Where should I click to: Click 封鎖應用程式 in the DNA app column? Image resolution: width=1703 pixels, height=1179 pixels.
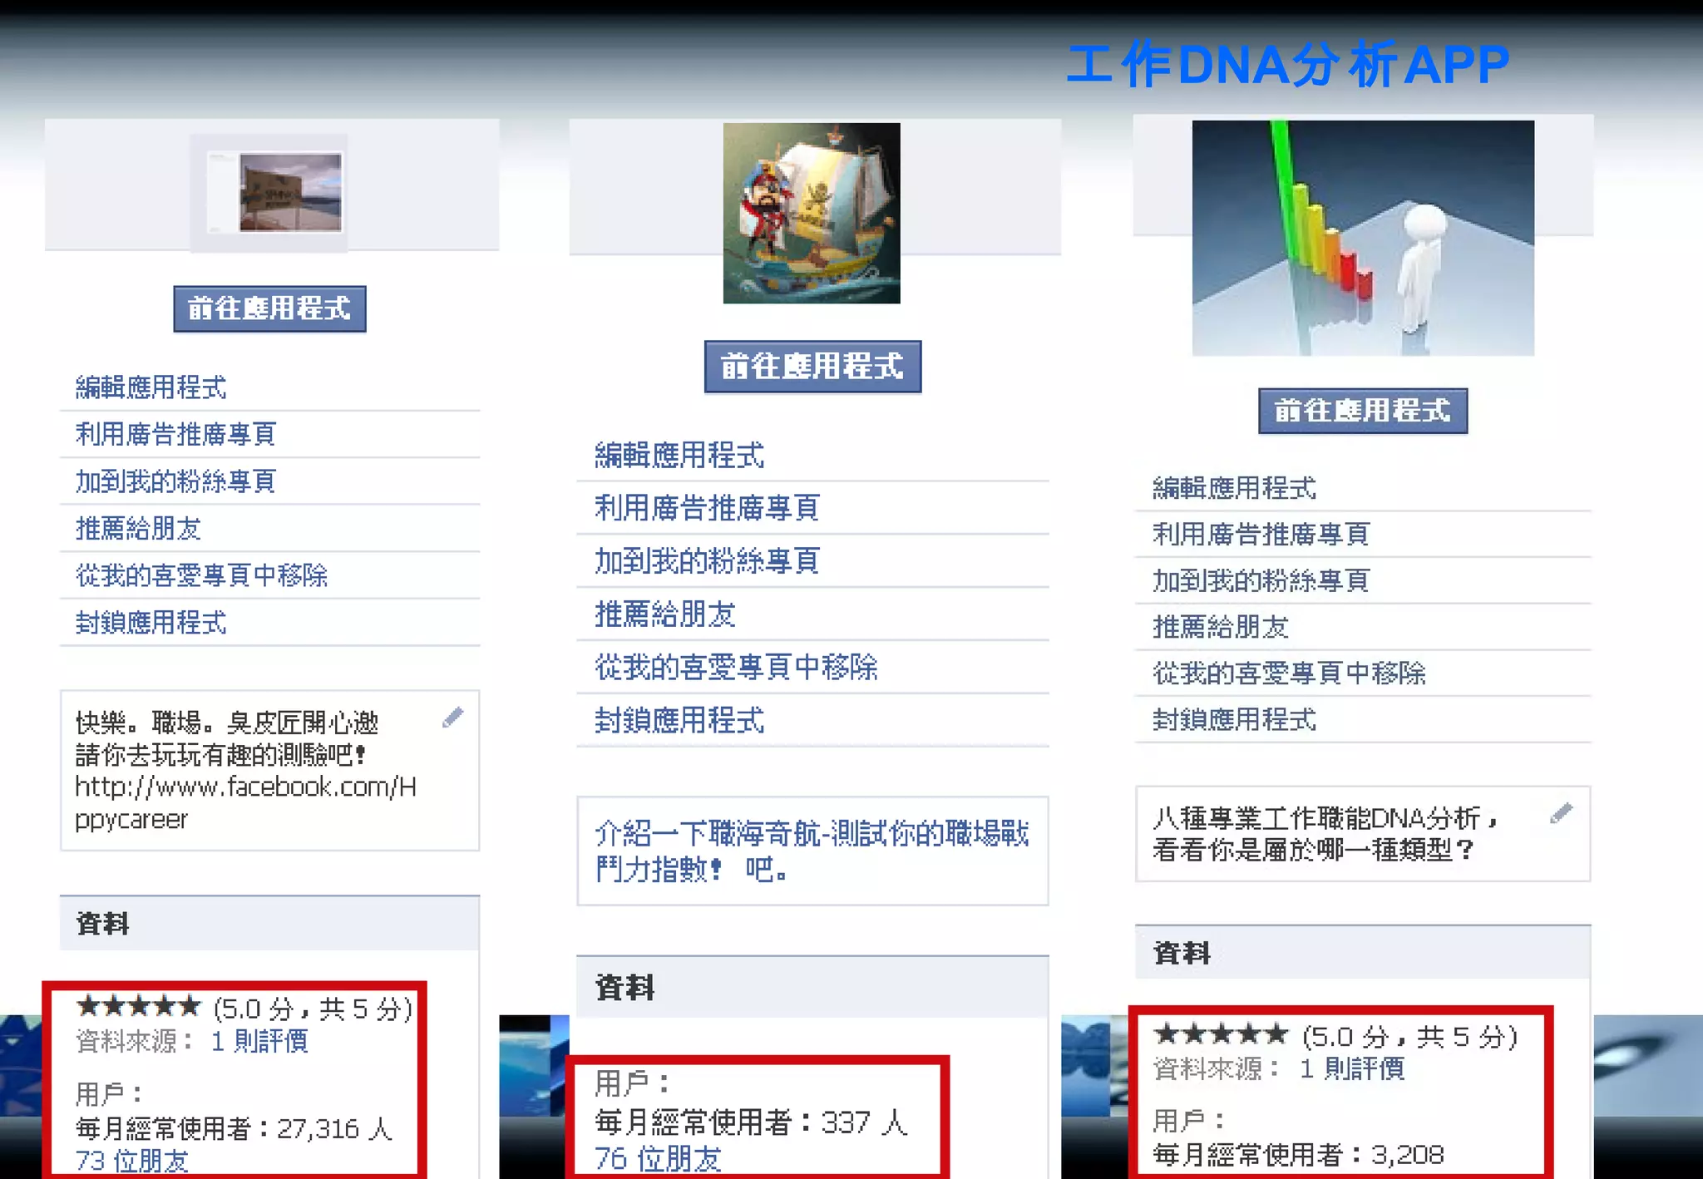coord(1234,719)
